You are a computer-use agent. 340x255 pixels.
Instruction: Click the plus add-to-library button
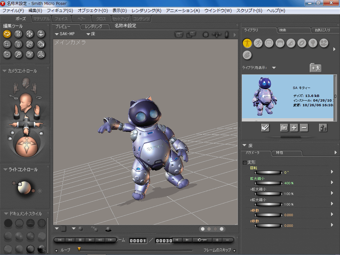point(294,128)
